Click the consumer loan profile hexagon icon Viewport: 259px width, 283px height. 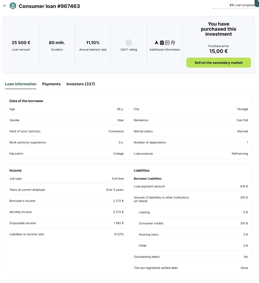click(13, 6)
